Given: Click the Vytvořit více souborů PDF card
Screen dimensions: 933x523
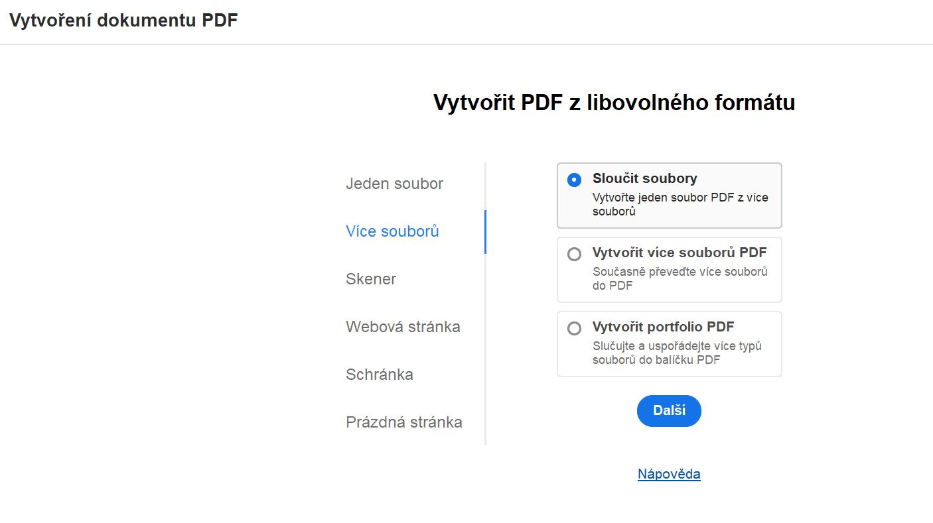Looking at the screenshot, I should [669, 269].
